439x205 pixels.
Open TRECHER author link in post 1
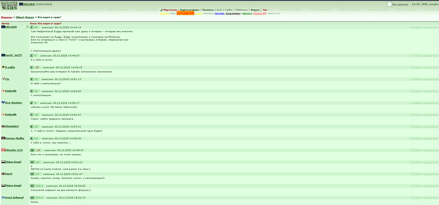click(11, 27)
